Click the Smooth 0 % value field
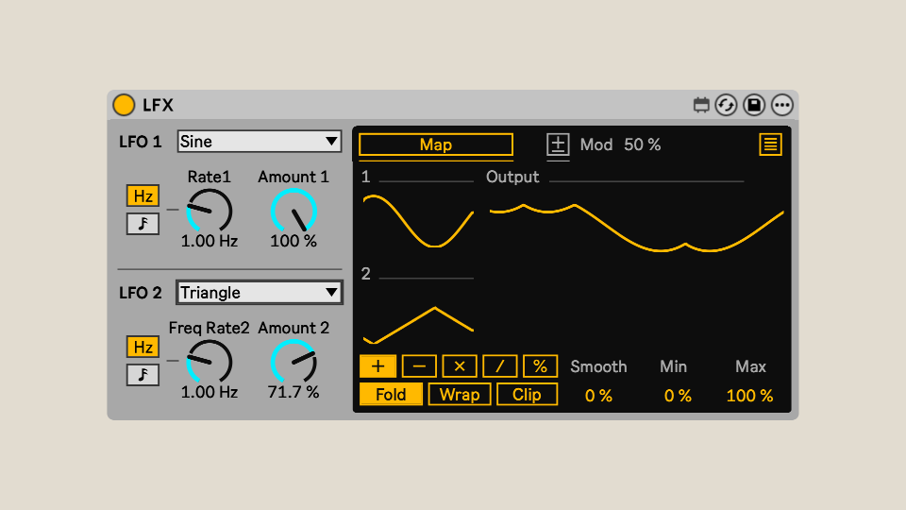 coord(598,396)
